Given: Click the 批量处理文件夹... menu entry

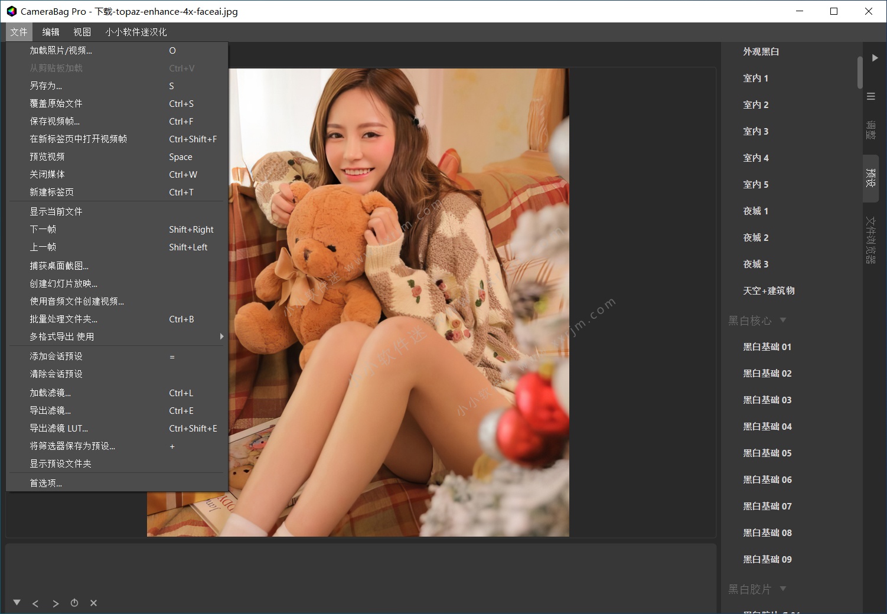Looking at the screenshot, I should (x=64, y=319).
